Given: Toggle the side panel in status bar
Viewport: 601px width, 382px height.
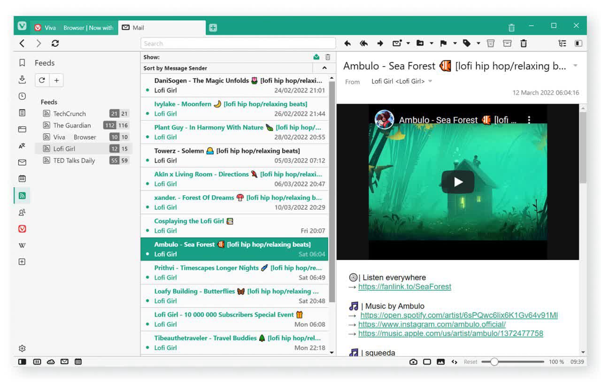Looking at the screenshot, I should 22,362.
